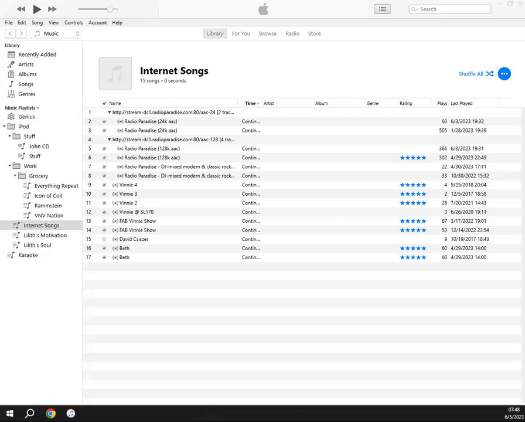Go back with the left arrow button

click(11, 33)
